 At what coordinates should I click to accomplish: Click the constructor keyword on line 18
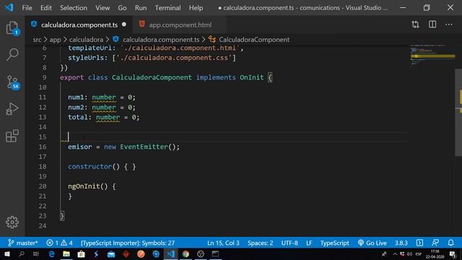tap(90, 167)
